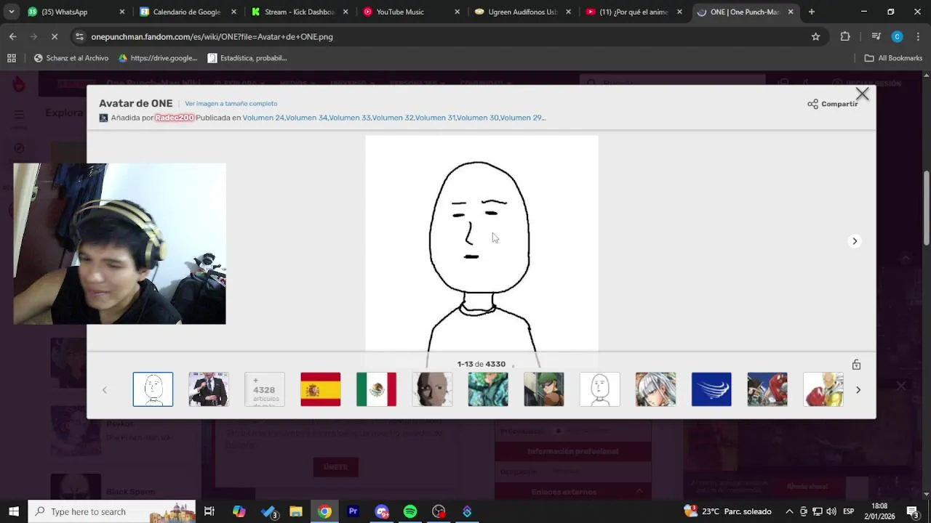This screenshot has width=931, height=523.
Task: Open the Volumen 31 link
Action: [x=435, y=118]
